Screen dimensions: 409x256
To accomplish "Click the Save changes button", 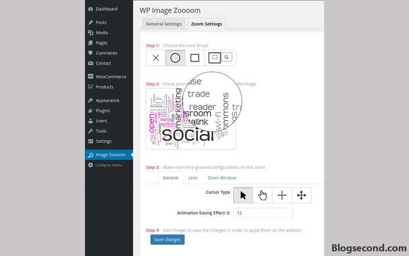I will pos(168,240).
